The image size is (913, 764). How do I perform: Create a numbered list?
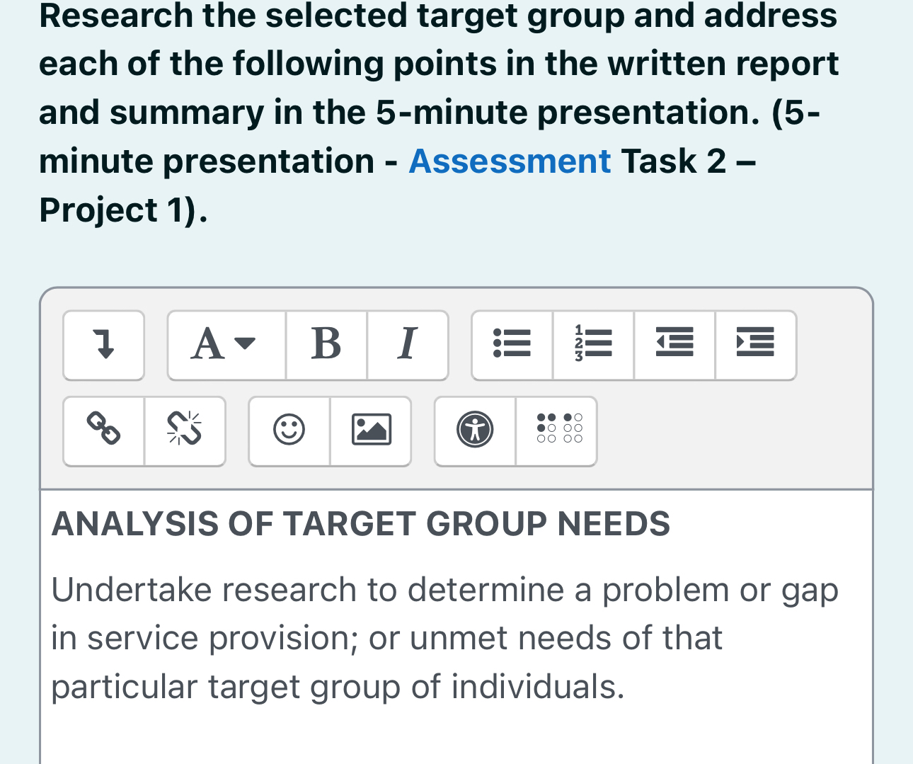click(593, 345)
